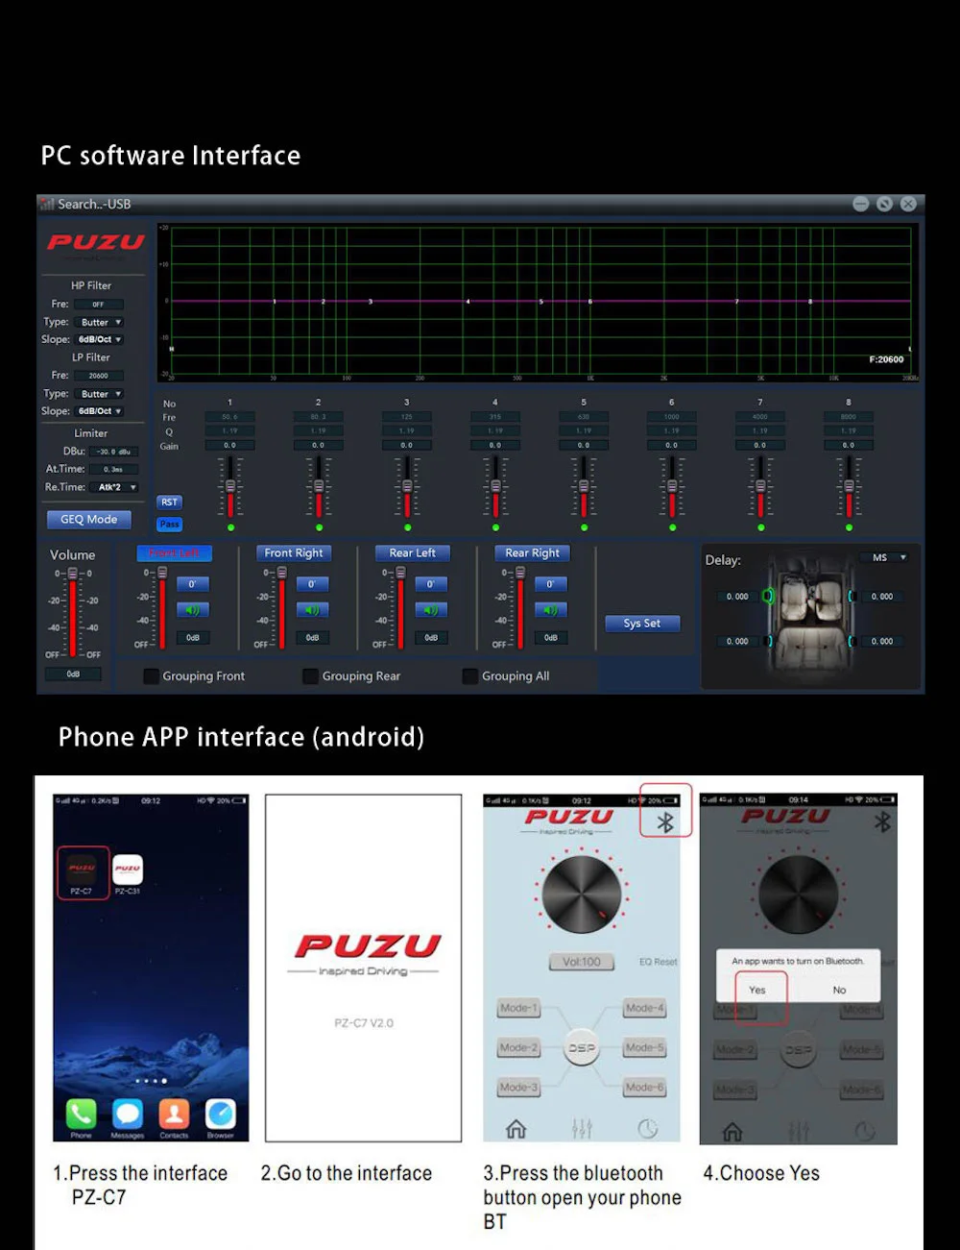The width and height of the screenshot is (960, 1250).
Task: Enable the Grouping All checkbox
Action: 469,676
